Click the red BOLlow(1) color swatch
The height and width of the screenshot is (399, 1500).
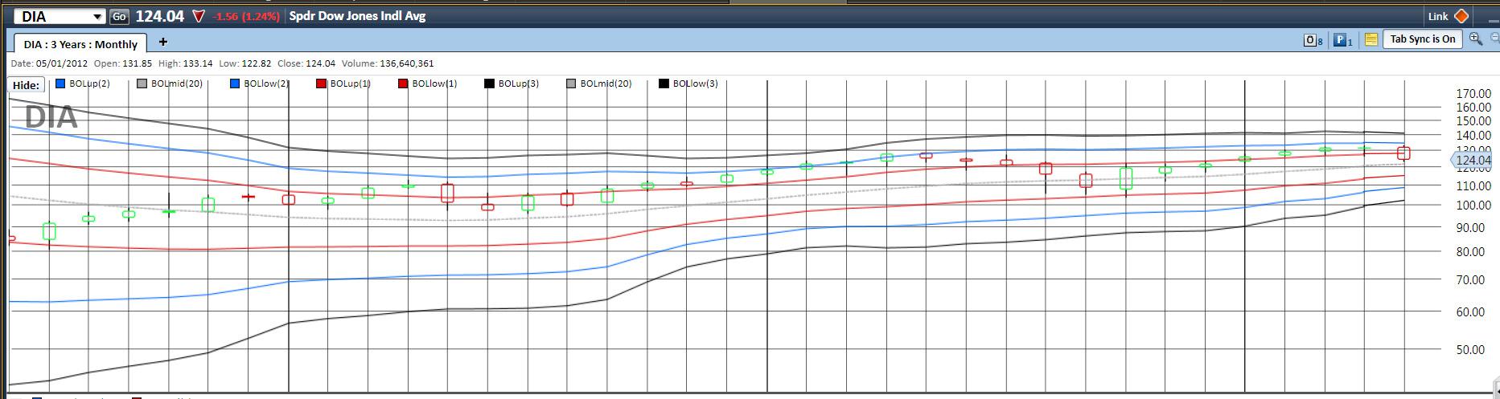[x=403, y=83]
